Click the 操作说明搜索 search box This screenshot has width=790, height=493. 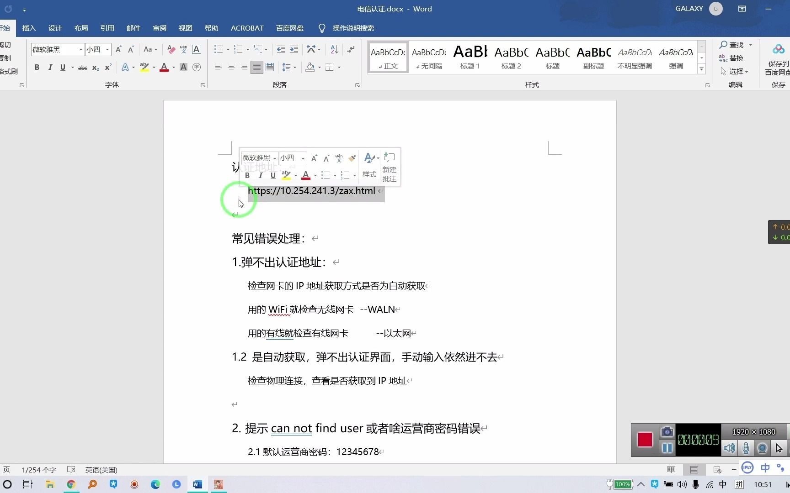353,28
